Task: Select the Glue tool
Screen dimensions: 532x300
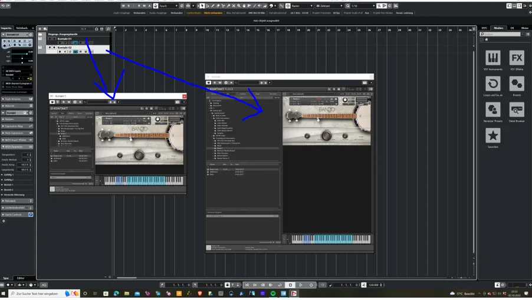Action: [x=228, y=6]
